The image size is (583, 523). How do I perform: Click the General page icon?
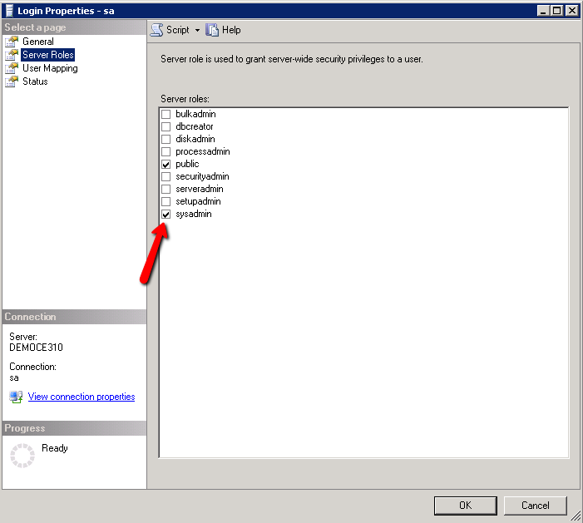point(12,42)
